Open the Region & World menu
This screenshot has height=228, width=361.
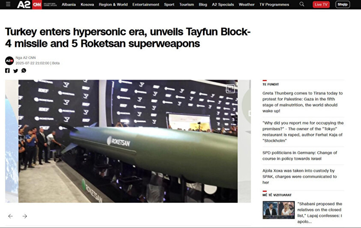click(x=113, y=4)
